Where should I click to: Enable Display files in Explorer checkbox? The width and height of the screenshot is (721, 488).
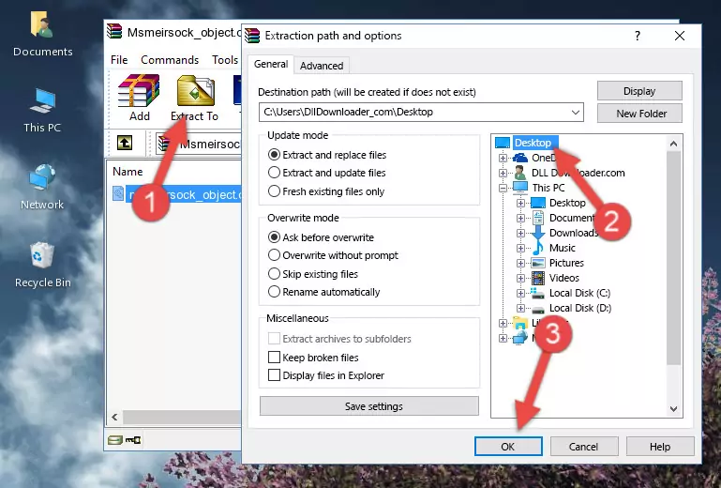point(274,374)
